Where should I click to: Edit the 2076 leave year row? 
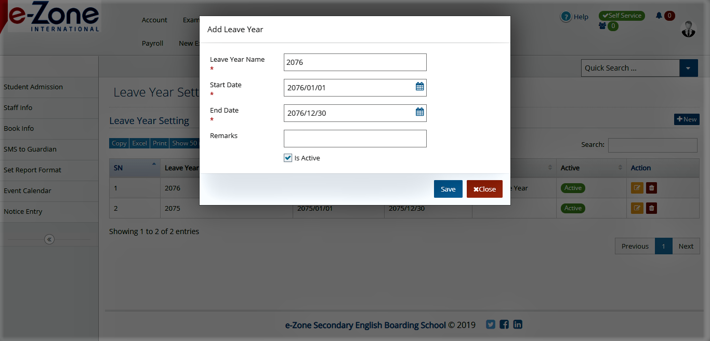tap(637, 188)
